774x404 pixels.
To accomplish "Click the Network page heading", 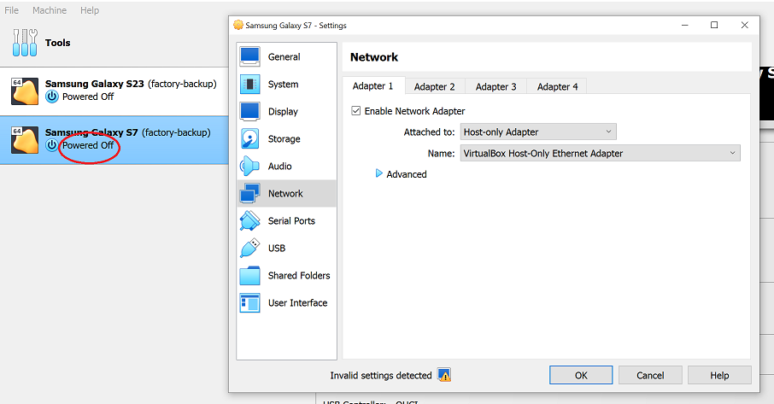I will pos(373,57).
